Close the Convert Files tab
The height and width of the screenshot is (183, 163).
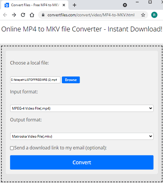[64, 5]
